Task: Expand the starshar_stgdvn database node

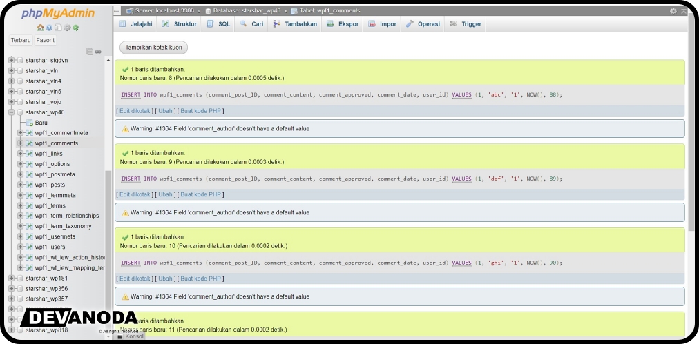Action: 12,60
